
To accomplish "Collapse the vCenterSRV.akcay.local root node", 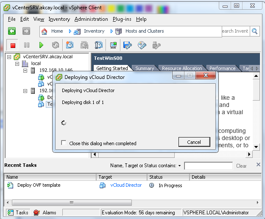I will coord(9,57).
